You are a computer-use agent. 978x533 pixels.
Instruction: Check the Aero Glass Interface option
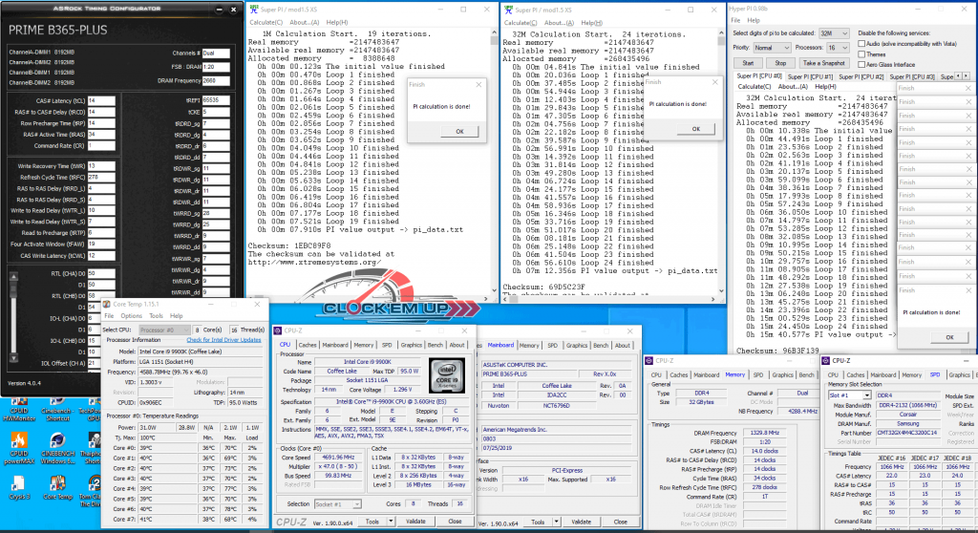click(861, 65)
